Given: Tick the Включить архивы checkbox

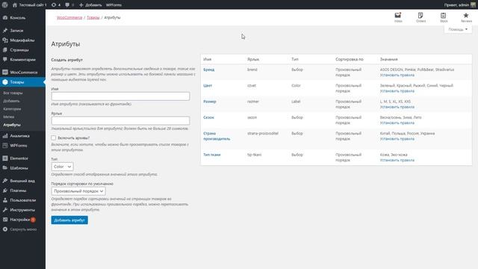Looking at the screenshot, I should coord(54,137).
